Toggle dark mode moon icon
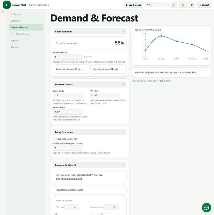The width and height of the screenshot is (214, 215). click(174, 5)
